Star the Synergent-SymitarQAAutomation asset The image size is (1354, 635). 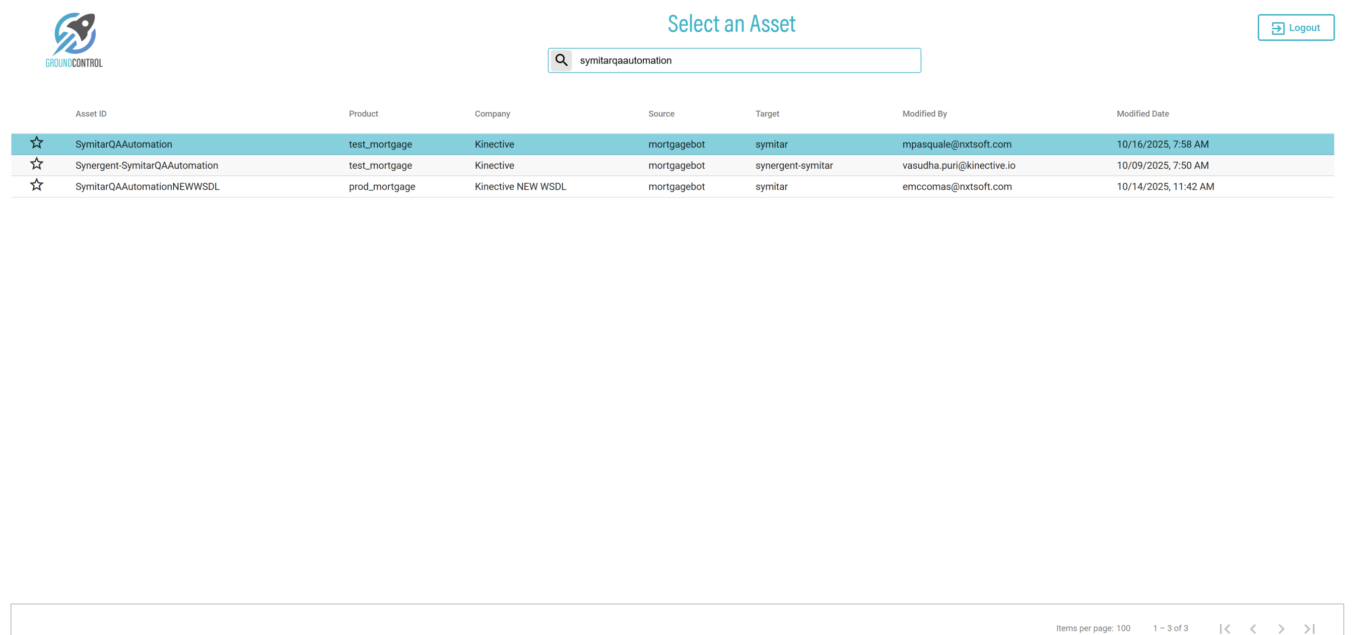(36, 164)
